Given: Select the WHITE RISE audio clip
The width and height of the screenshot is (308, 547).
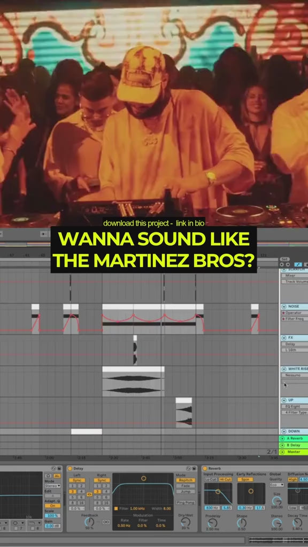Looking at the screenshot, I should (133, 381).
